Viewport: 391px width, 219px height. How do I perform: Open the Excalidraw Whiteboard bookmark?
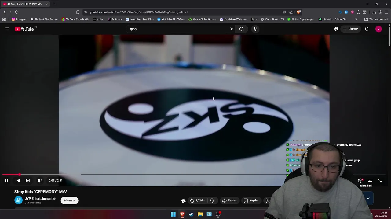tap(234, 19)
